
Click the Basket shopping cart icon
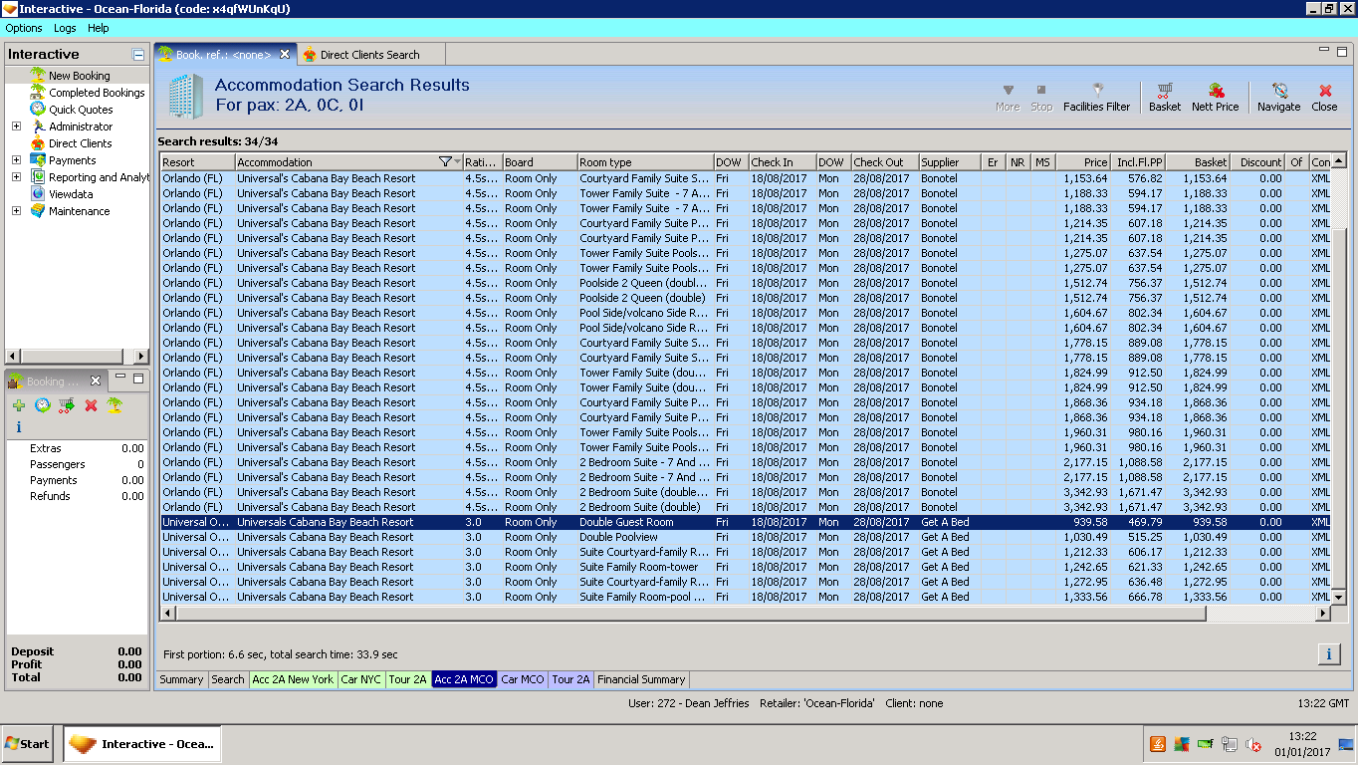[x=1164, y=91]
